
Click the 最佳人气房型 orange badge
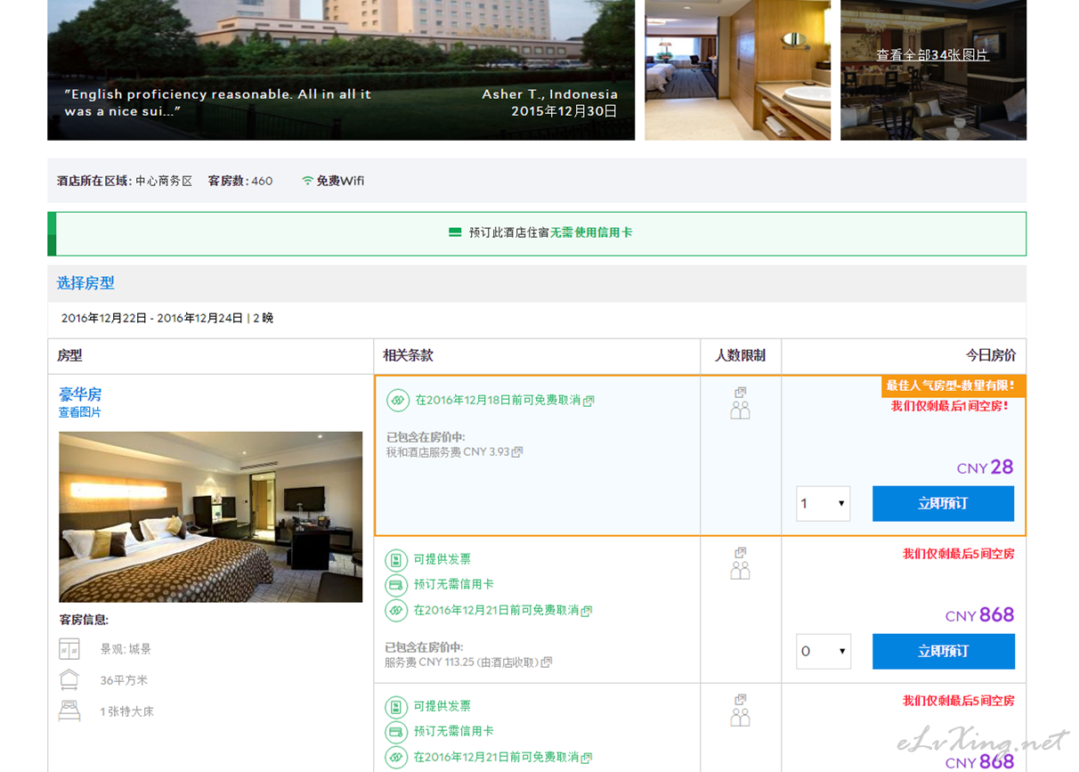pos(953,386)
